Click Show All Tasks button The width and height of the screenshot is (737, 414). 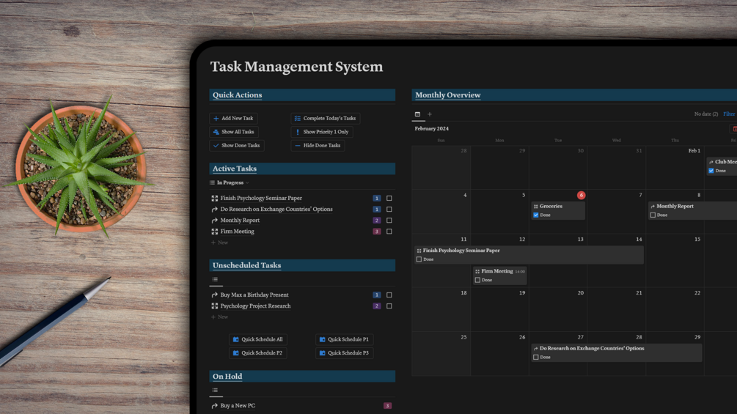click(x=234, y=132)
